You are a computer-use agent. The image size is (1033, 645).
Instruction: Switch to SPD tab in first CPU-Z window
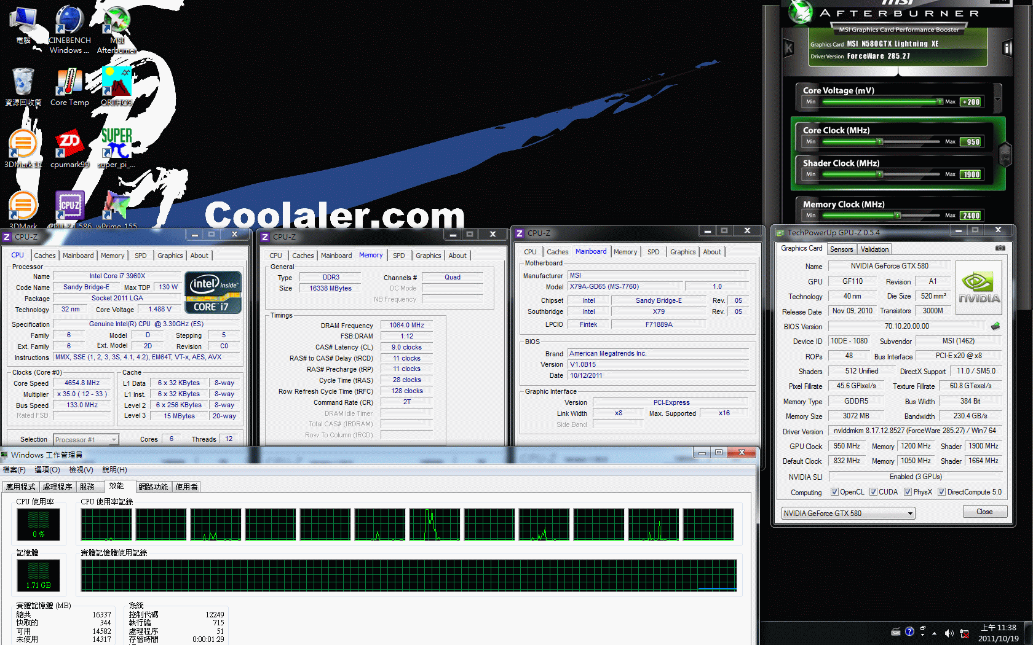coord(141,256)
